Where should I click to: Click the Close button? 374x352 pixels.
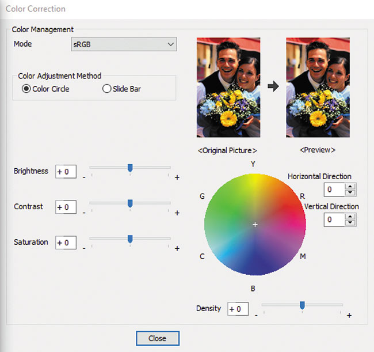click(158, 338)
